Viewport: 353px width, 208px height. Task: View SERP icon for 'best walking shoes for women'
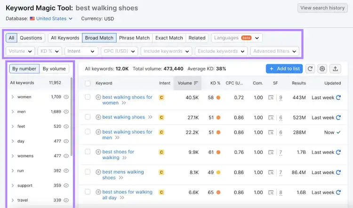(271, 98)
